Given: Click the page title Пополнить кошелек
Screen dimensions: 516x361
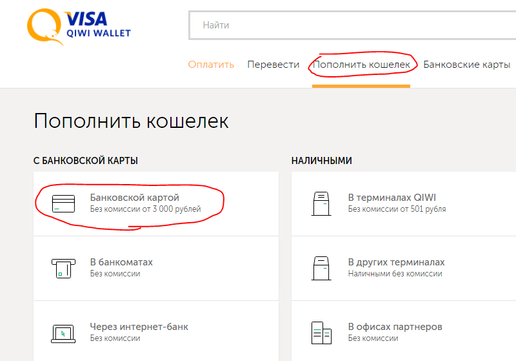Looking at the screenshot, I should 131,121.
